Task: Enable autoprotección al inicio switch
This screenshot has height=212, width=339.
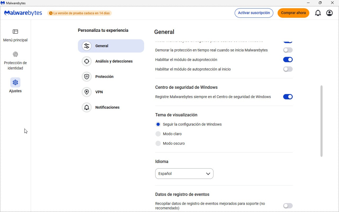Action: [x=288, y=69]
